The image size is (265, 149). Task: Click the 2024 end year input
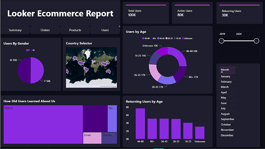[242, 34]
